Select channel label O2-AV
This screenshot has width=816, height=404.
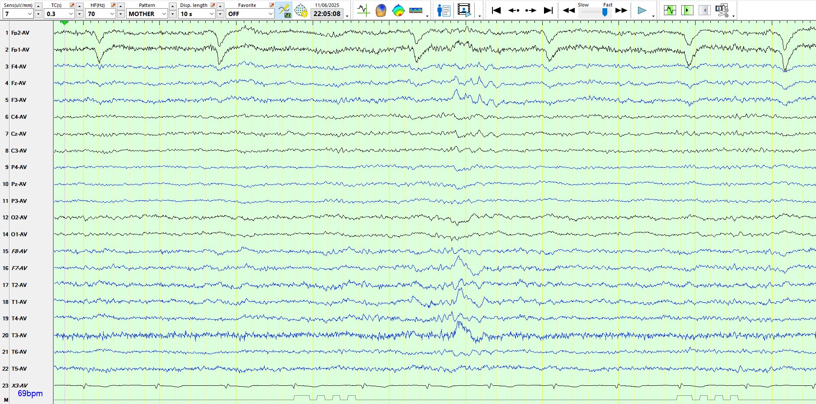point(19,218)
